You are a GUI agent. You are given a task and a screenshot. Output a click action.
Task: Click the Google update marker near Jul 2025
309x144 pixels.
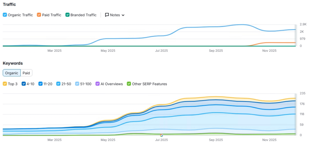pyautogui.click(x=161, y=135)
